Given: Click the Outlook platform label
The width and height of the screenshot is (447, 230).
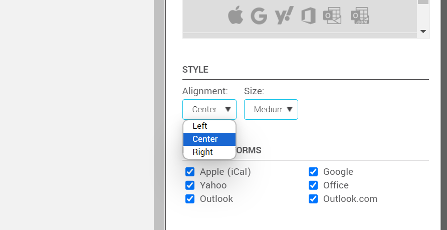Looking at the screenshot, I should coord(216,199).
